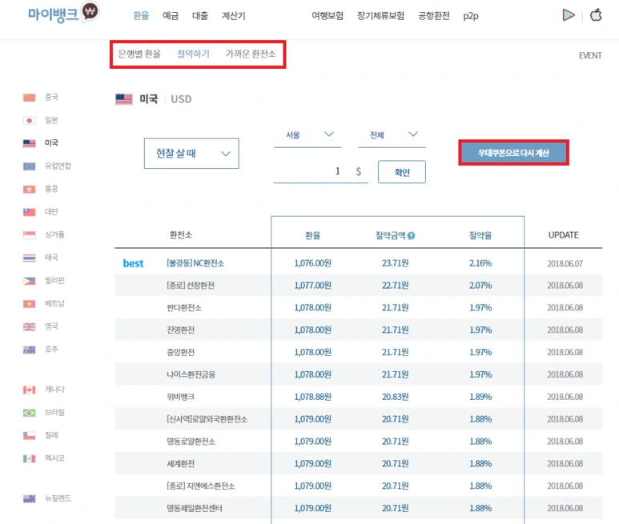The image size is (619, 524).
Task: Open the 명동로얄환전소 row
Action: click(359, 442)
